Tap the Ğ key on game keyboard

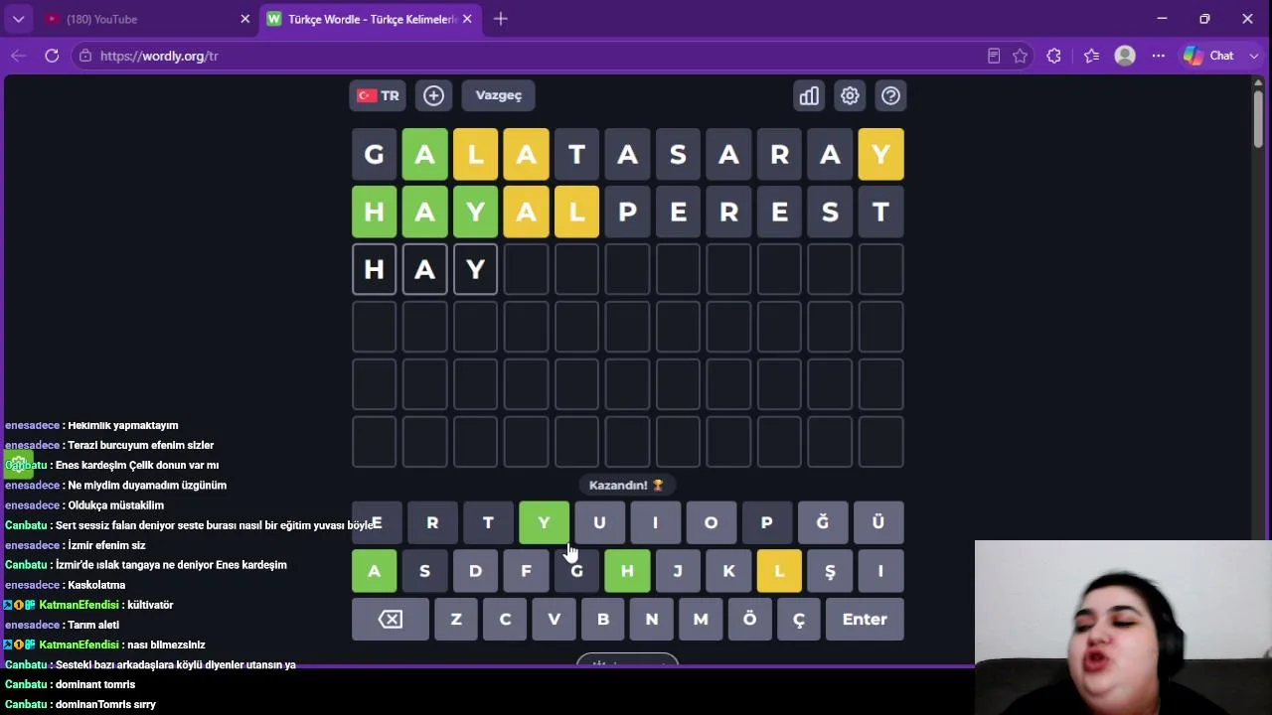click(822, 522)
